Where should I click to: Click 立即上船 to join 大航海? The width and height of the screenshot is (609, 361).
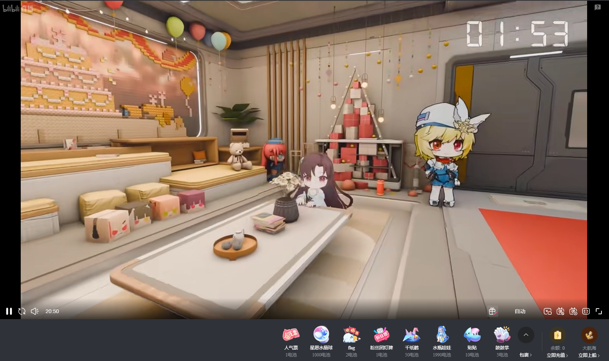tap(589, 355)
